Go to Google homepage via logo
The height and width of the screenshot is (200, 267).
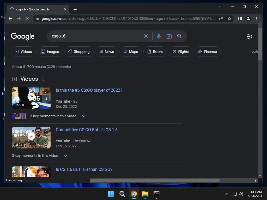click(x=23, y=36)
